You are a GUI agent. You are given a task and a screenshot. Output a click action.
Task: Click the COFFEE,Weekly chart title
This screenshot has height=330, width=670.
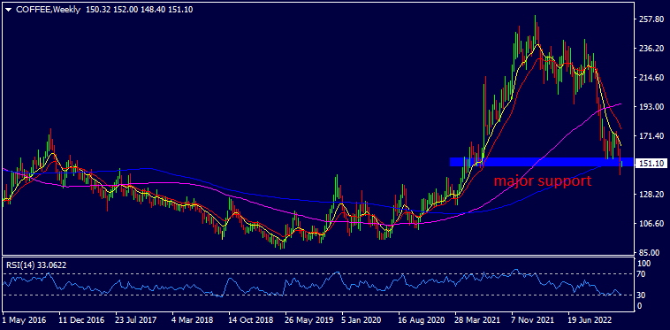[49, 10]
